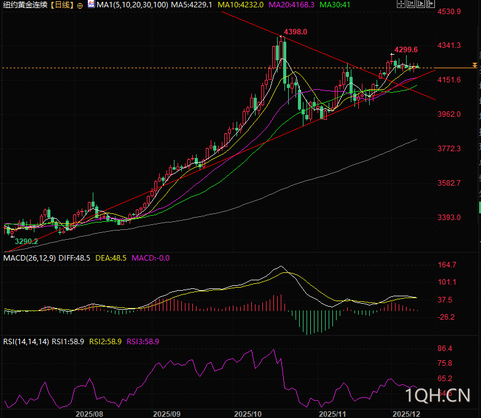Click the 1QH.CN watermark link
This screenshot has width=481, height=418.
(437, 395)
